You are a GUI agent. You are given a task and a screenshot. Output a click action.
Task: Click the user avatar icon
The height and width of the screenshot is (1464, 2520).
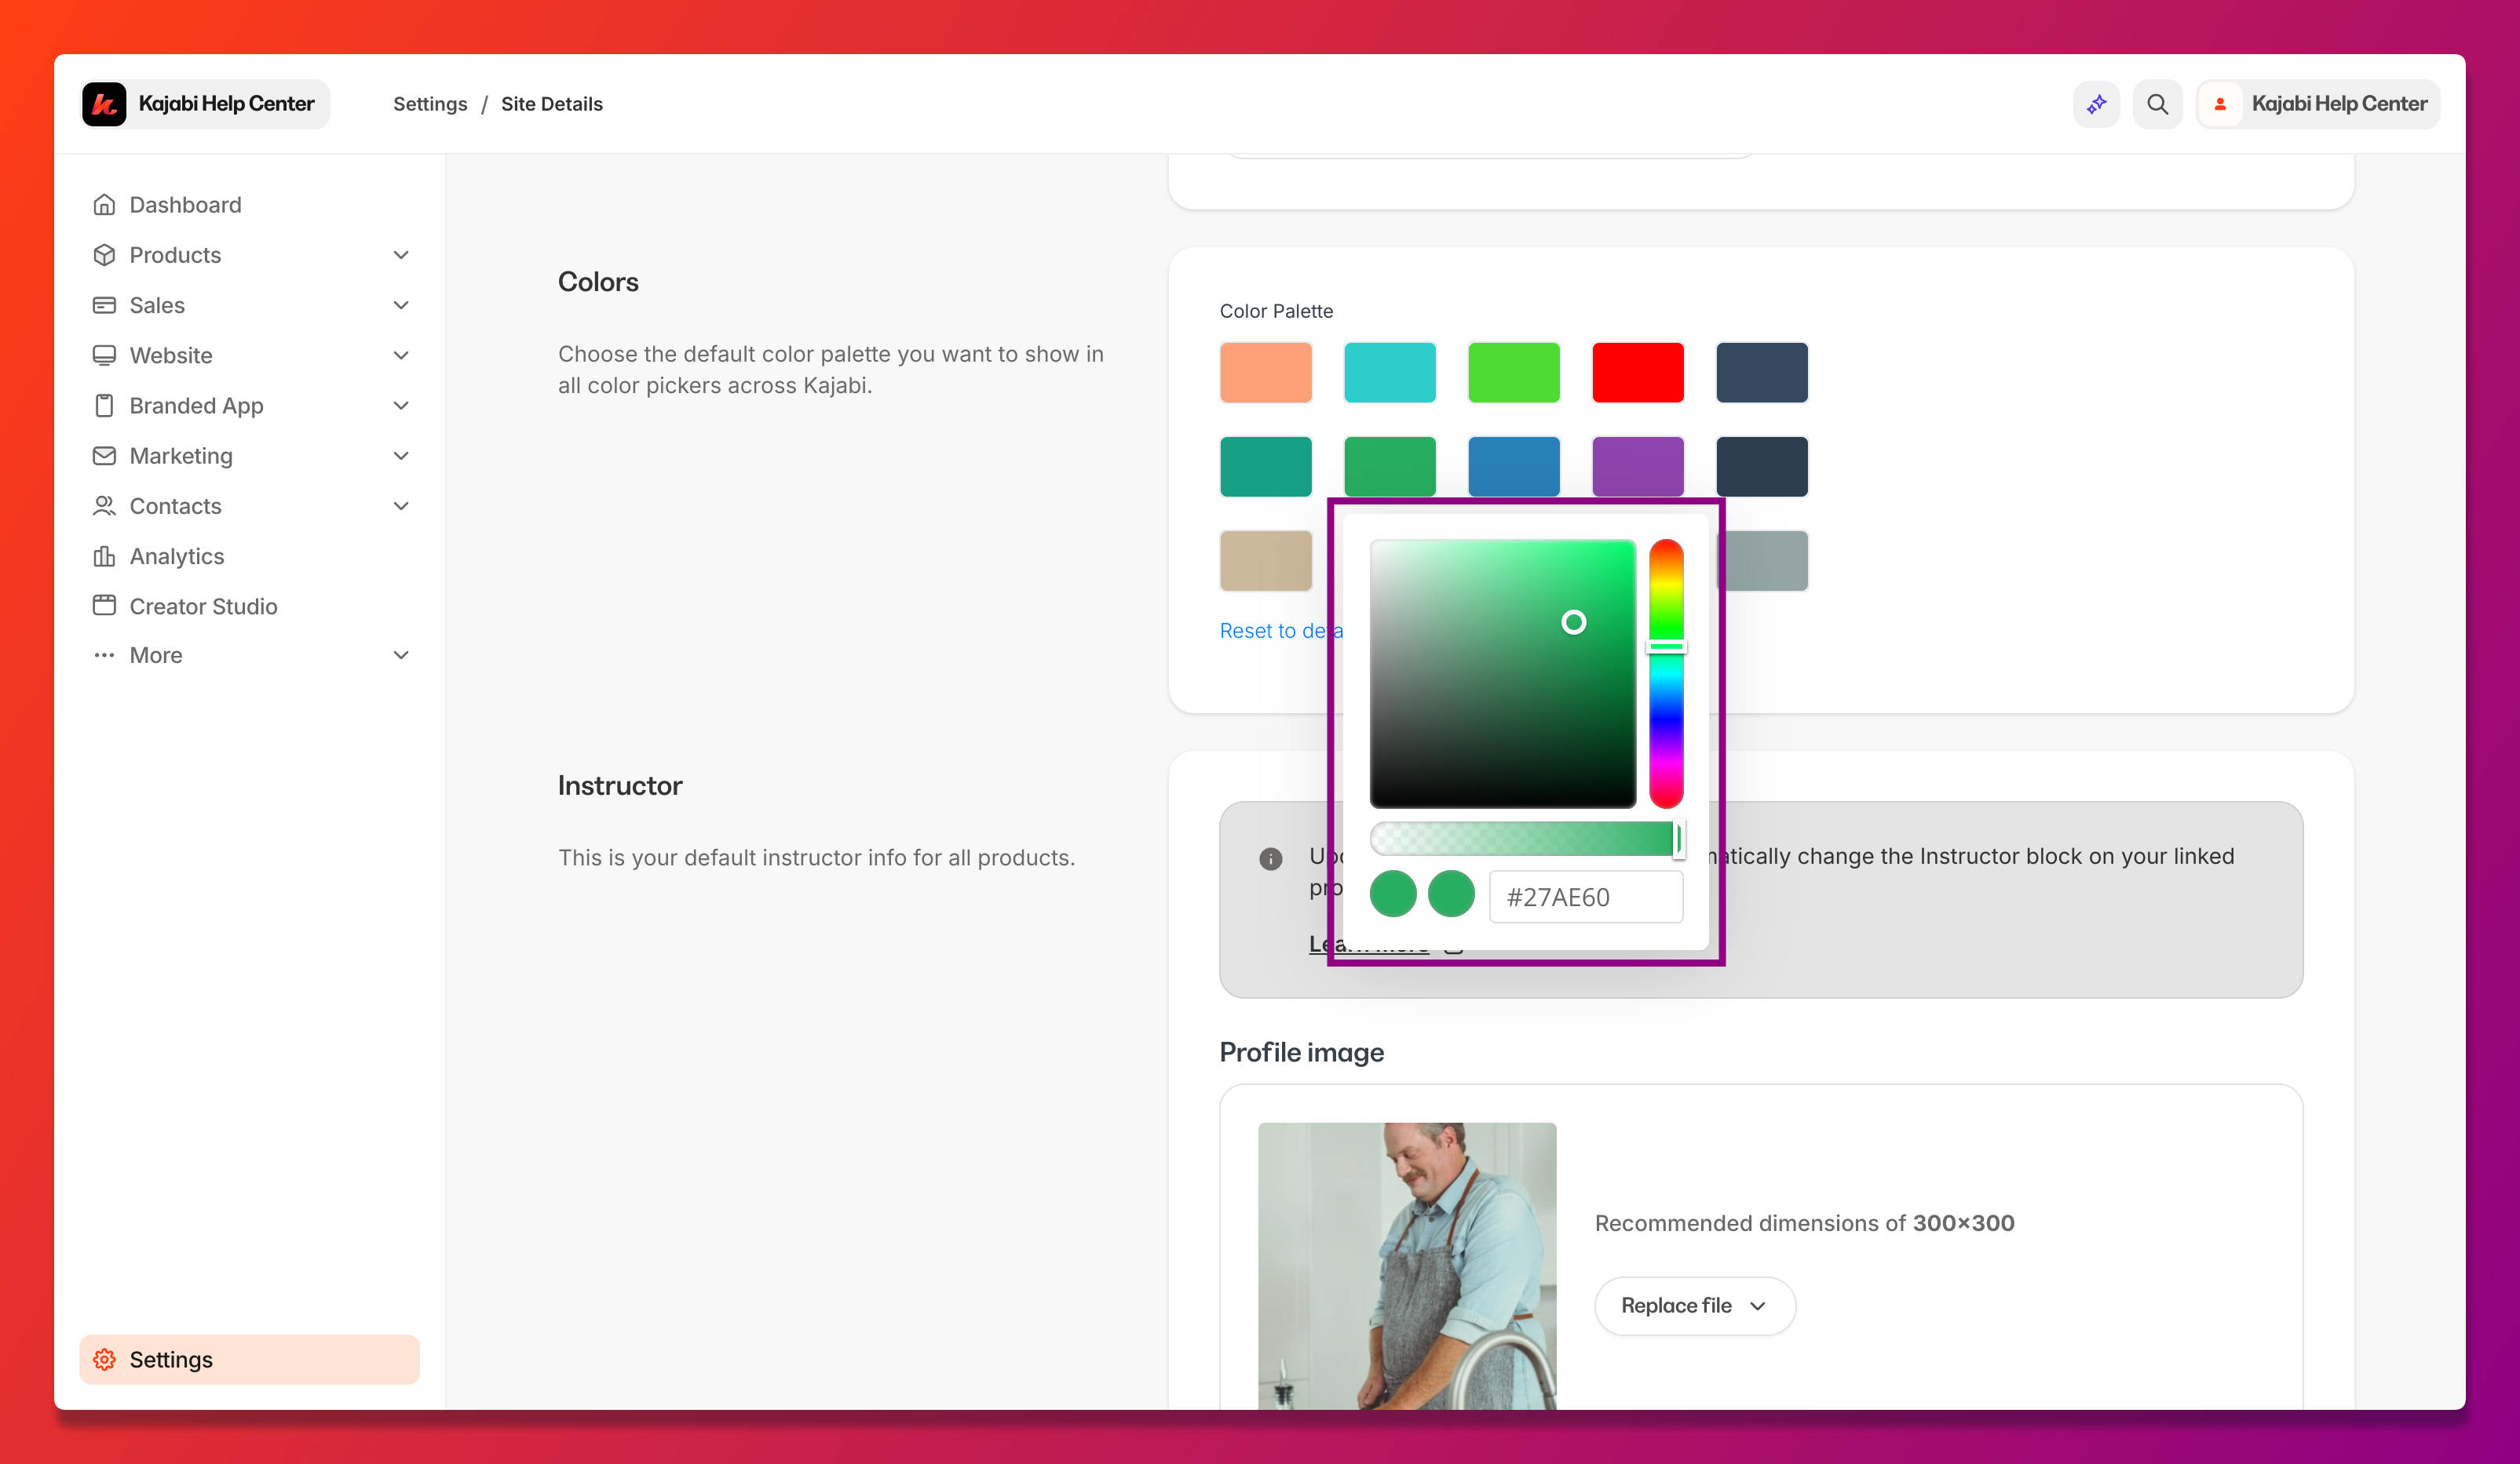tap(2220, 104)
